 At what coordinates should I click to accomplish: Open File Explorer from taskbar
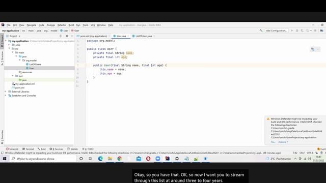tap(110, 159)
